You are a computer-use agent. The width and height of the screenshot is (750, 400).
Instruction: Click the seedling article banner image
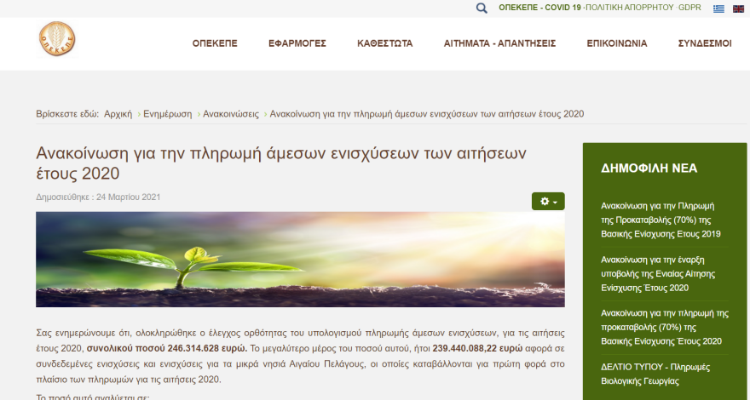(300, 259)
